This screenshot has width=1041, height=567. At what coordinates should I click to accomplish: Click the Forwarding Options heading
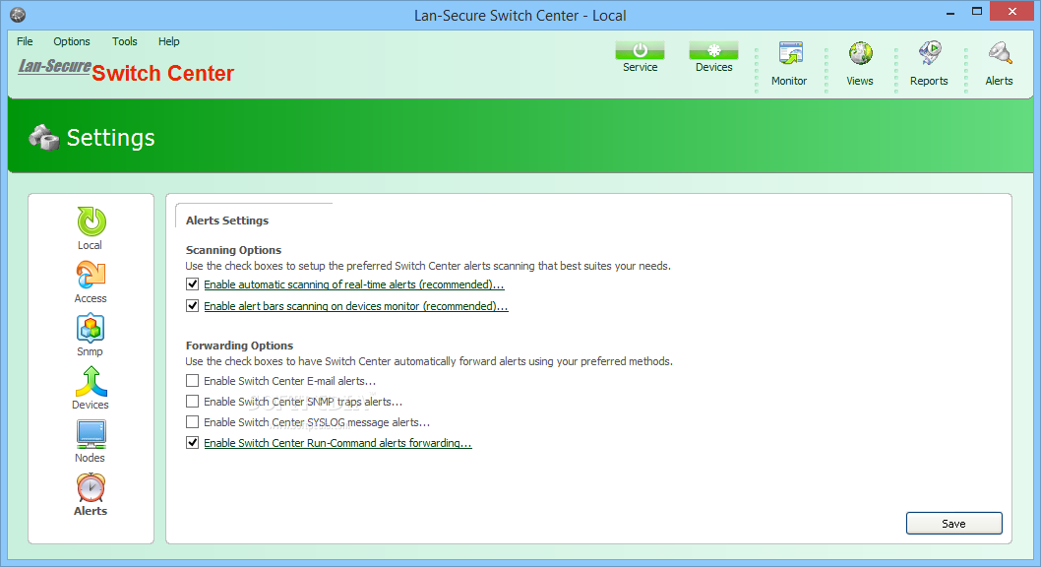240,346
